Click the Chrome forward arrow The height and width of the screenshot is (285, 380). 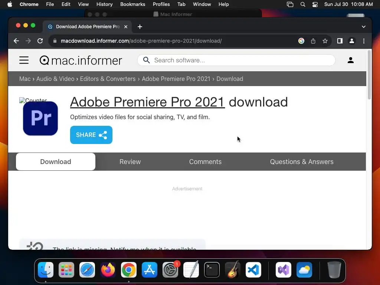[28, 41]
